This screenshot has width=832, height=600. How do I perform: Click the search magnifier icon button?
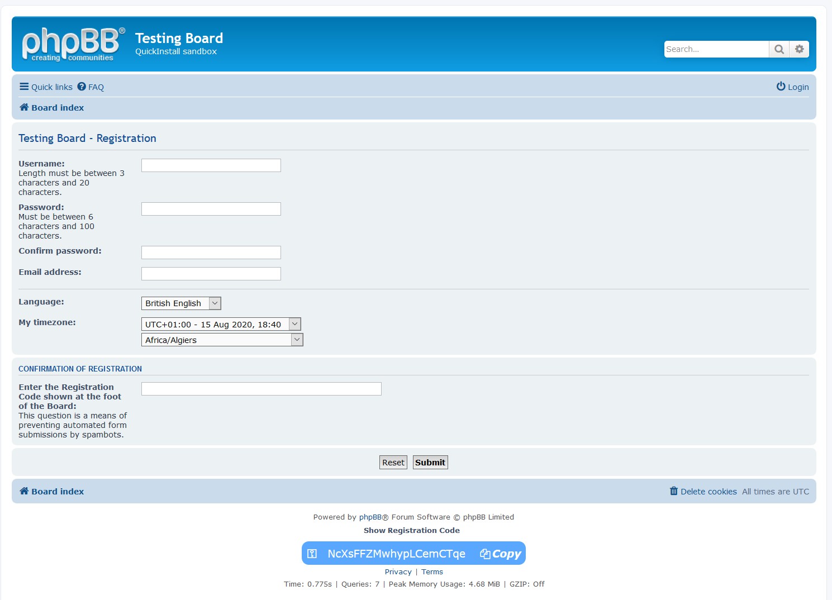pyautogui.click(x=779, y=49)
